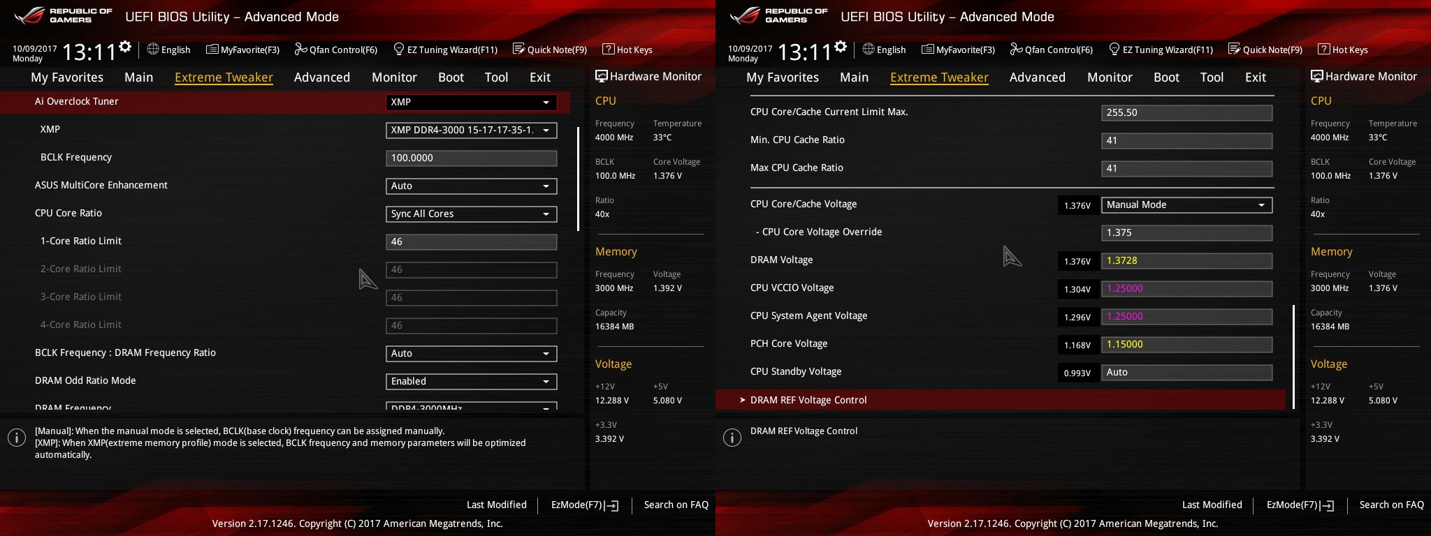Switch to the My Favorites tab in the left window
1431x536 pixels.
(67, 77)
